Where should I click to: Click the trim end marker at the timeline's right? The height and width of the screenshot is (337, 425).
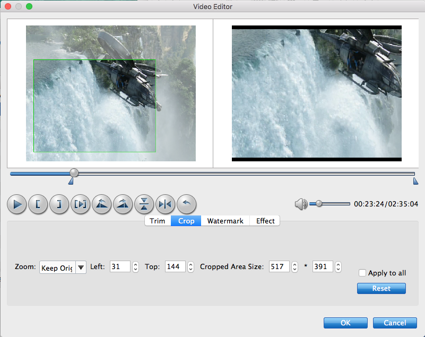415,181
